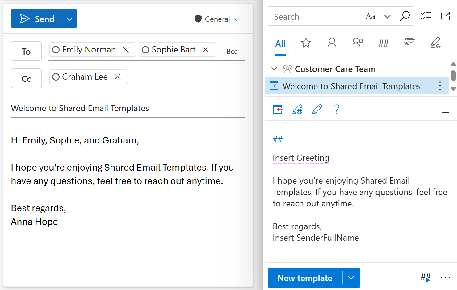Click the magnifier search icon
This screenshot has height=290, width=457.
405,16
